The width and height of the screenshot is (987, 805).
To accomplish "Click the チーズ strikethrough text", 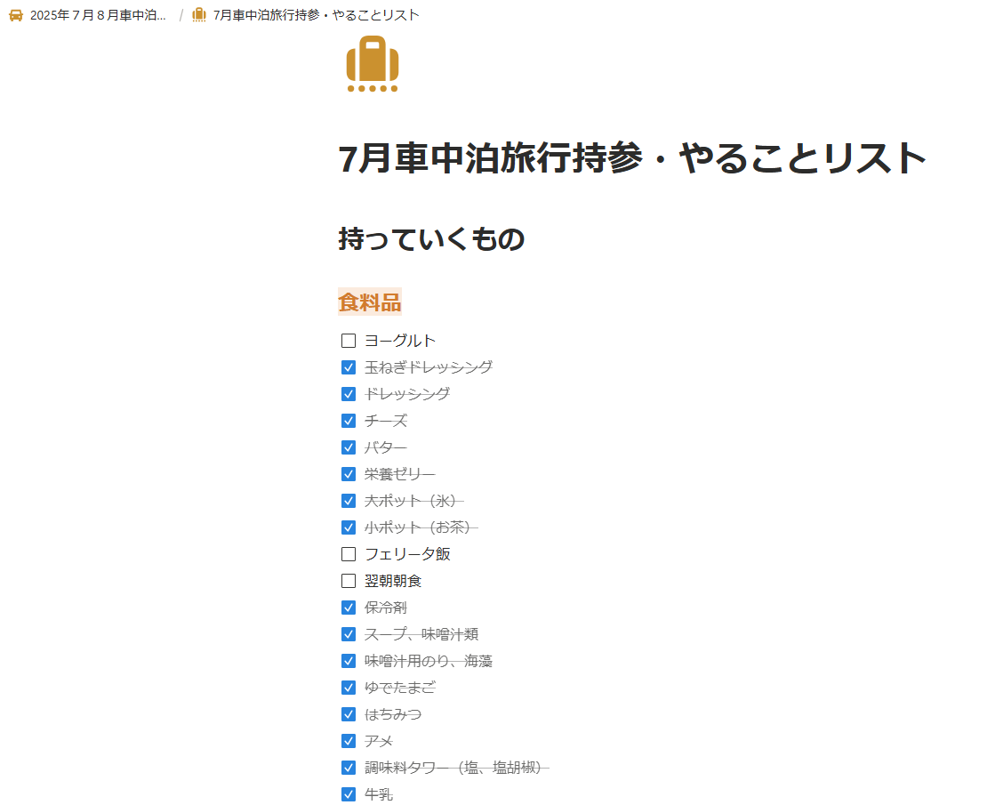I will point(386,421).
